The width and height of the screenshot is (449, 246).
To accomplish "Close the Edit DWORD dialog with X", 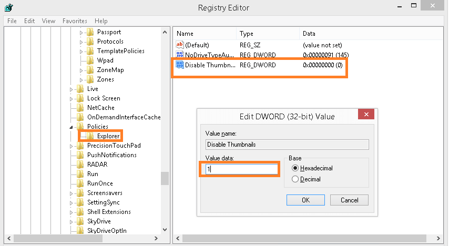I will coord(366,115).
